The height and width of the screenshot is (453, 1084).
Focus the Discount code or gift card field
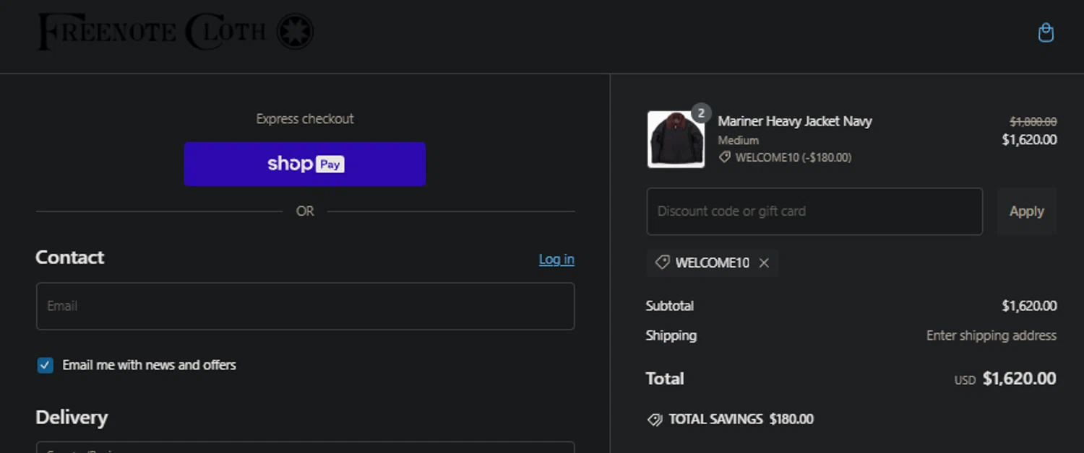point(814,211)
